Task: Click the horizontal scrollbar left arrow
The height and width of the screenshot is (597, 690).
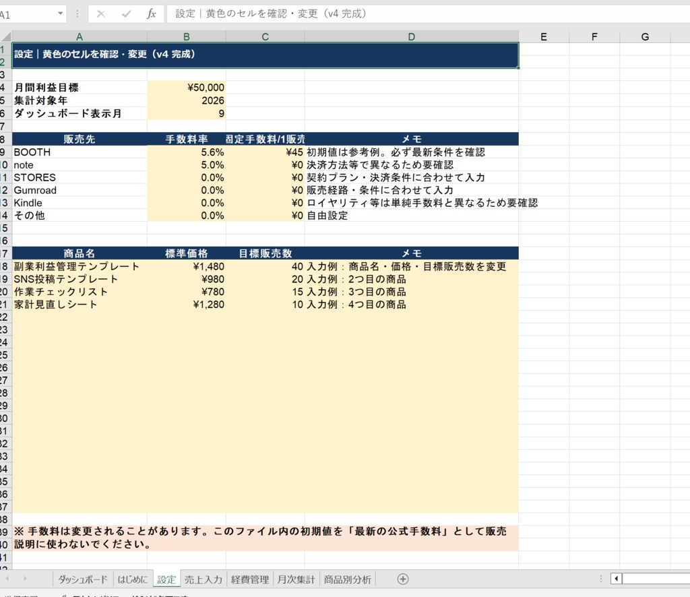Action: (x=616, y=579)
